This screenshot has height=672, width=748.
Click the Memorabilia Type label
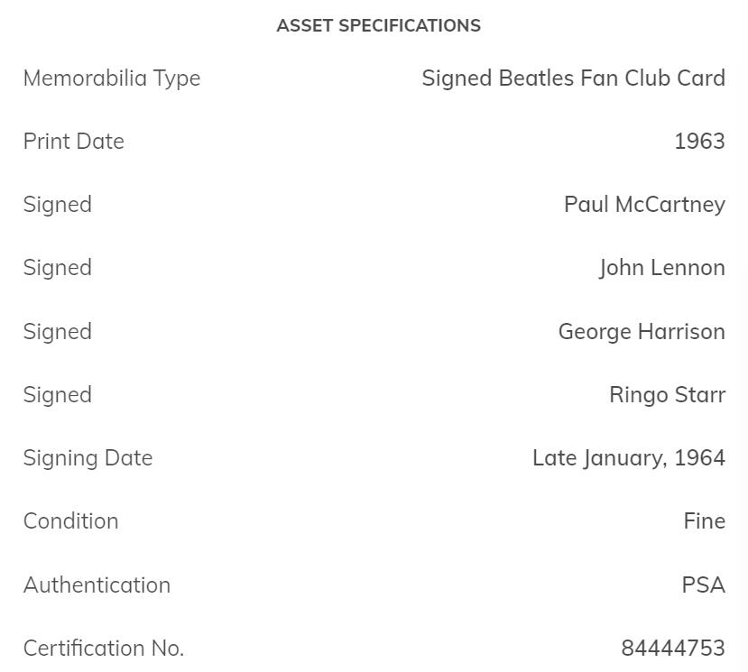coord(112,78)
